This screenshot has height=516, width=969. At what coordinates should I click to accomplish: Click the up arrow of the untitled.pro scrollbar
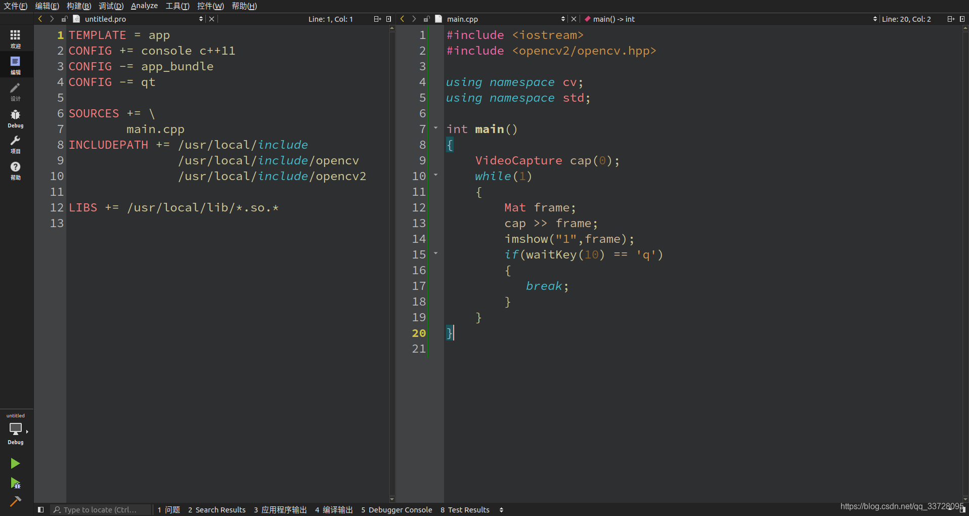(392, 29)
